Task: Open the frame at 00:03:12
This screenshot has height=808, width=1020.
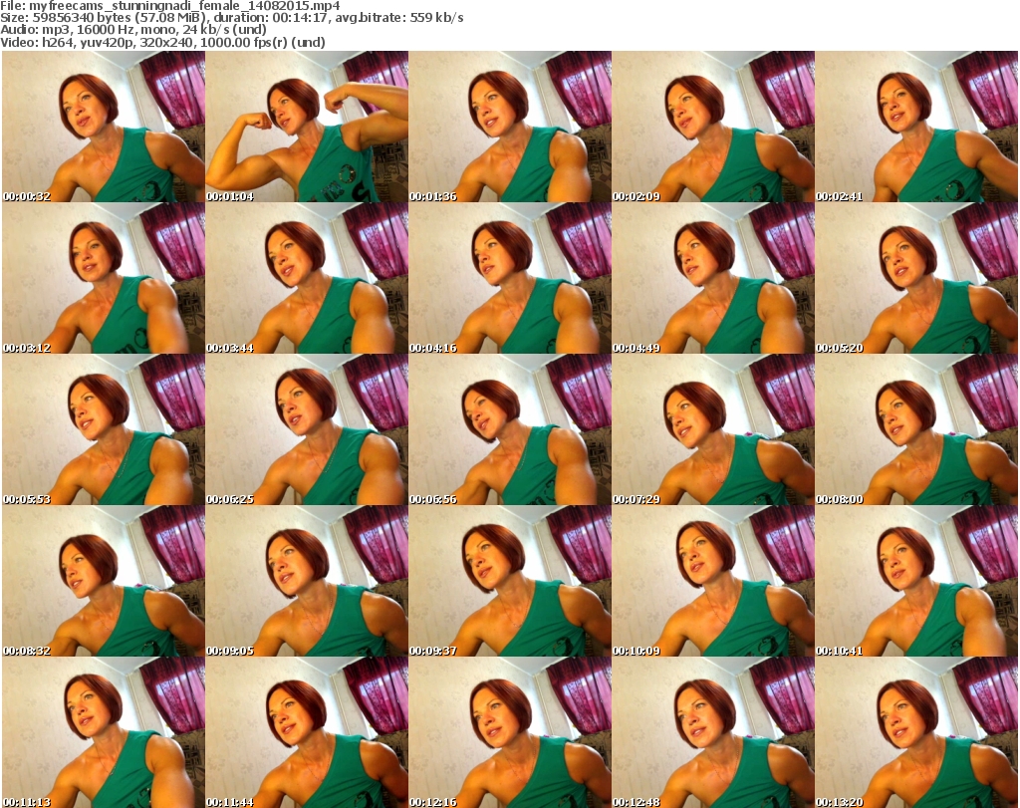Action: coord(104,278)
